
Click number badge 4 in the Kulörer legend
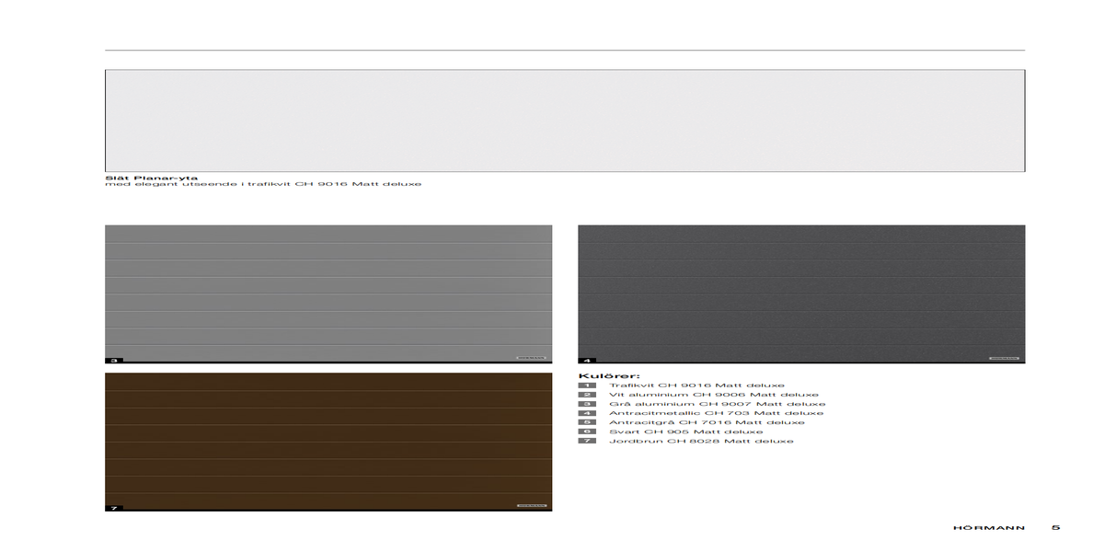tap(587, 413)
